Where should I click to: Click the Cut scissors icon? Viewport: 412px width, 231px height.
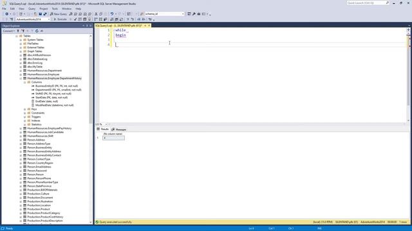click(96, 14)
